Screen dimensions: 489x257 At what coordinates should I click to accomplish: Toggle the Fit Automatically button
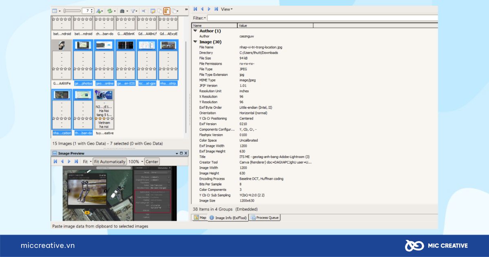point(110,162)
